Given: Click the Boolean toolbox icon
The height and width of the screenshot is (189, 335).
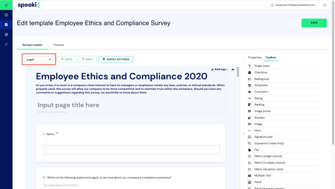Looking at the screenshot, I should pyautogui.click(x=249, y=117).
